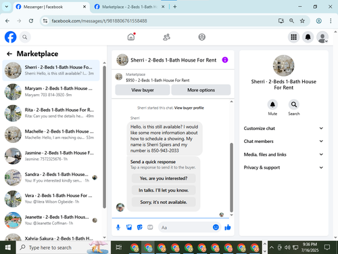Open the profile circle icon in top navigation
Screen dimensions: 338x254
click(x=201, y=37)
